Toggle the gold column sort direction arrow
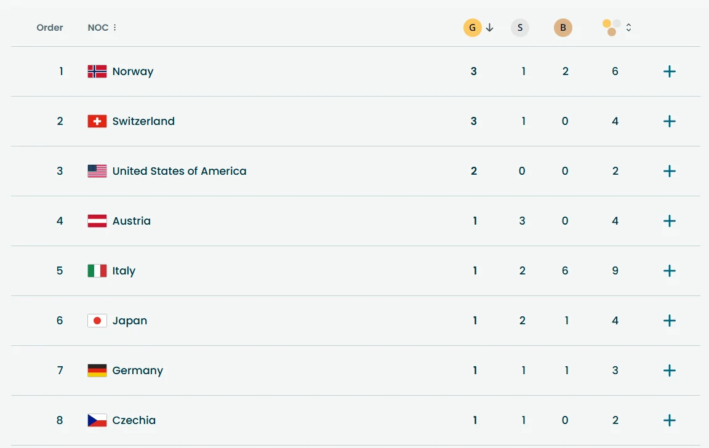Viewport: 709px width, 448px height. [488, 27]
